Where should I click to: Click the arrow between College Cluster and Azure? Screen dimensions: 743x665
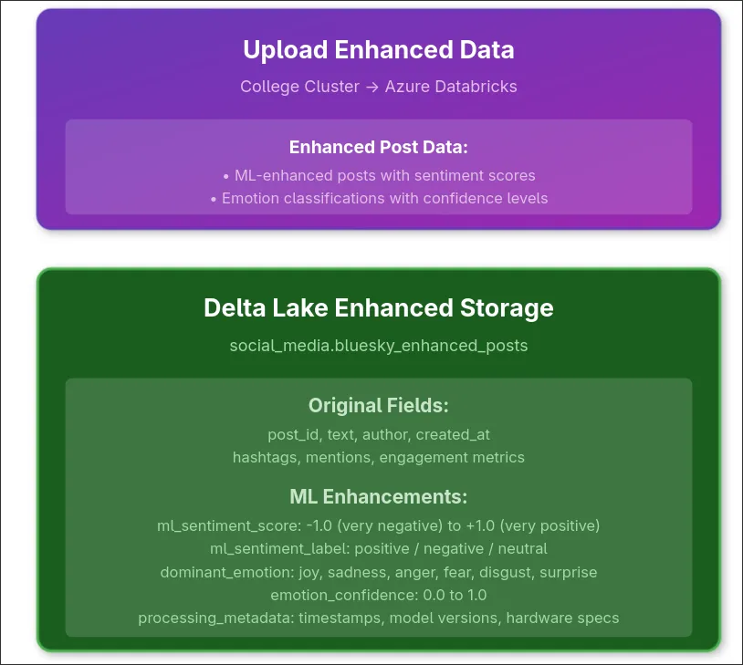(x=372, y=87)
